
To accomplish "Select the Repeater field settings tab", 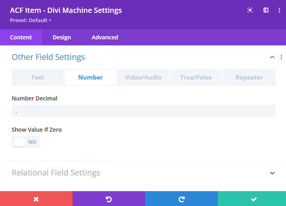I will [249, 78].
